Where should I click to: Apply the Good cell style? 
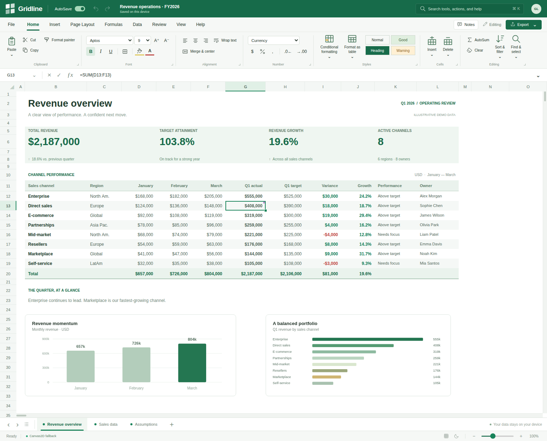[403, 40]
